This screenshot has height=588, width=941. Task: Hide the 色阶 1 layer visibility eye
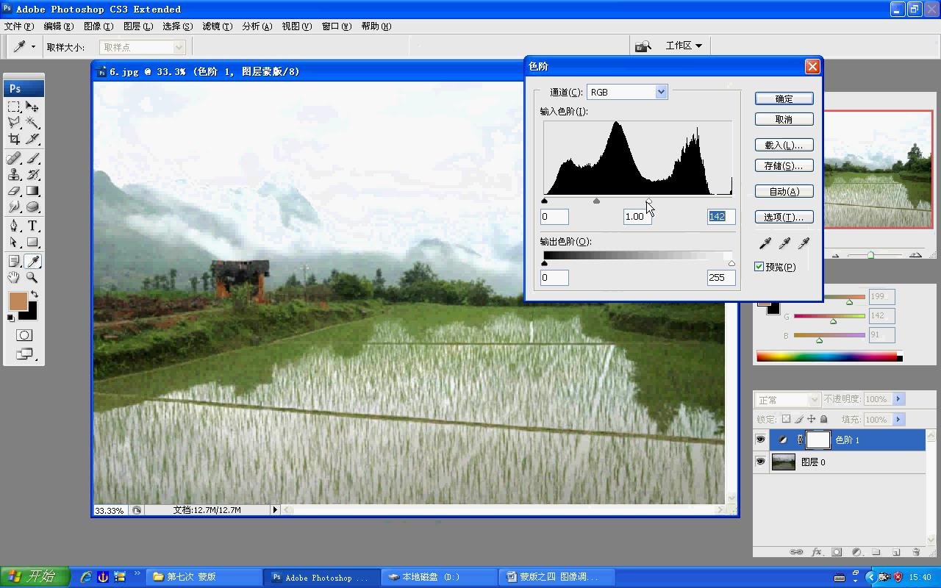761,440
